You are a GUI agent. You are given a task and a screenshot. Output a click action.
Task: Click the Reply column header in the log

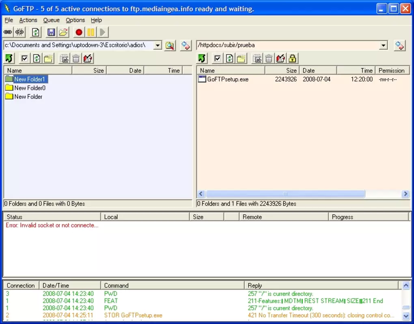click(x=321, y=286)
